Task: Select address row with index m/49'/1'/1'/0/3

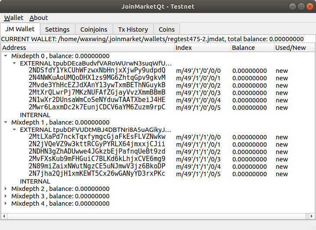Action: pyautogui.click(x=97, y=159)
